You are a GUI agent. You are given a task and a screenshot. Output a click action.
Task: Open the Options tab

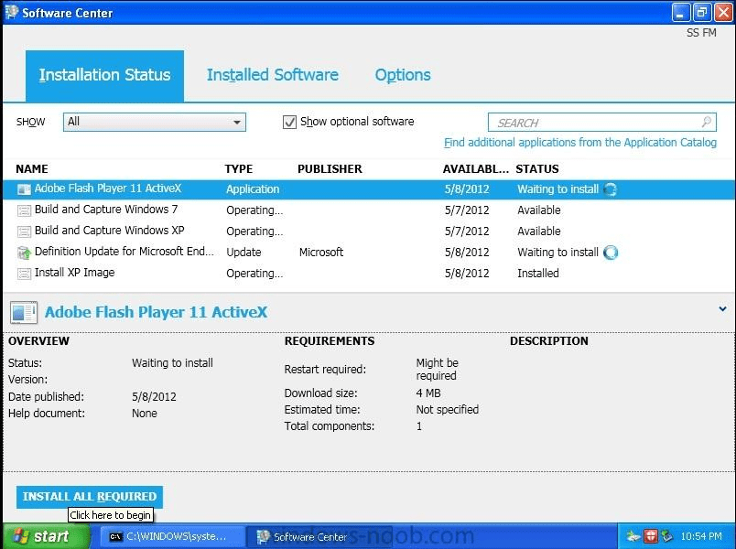[403, 75]
